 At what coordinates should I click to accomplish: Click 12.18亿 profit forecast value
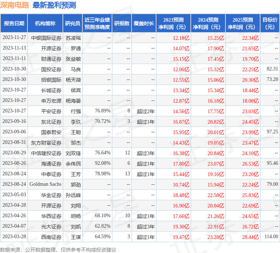[181, 38]
